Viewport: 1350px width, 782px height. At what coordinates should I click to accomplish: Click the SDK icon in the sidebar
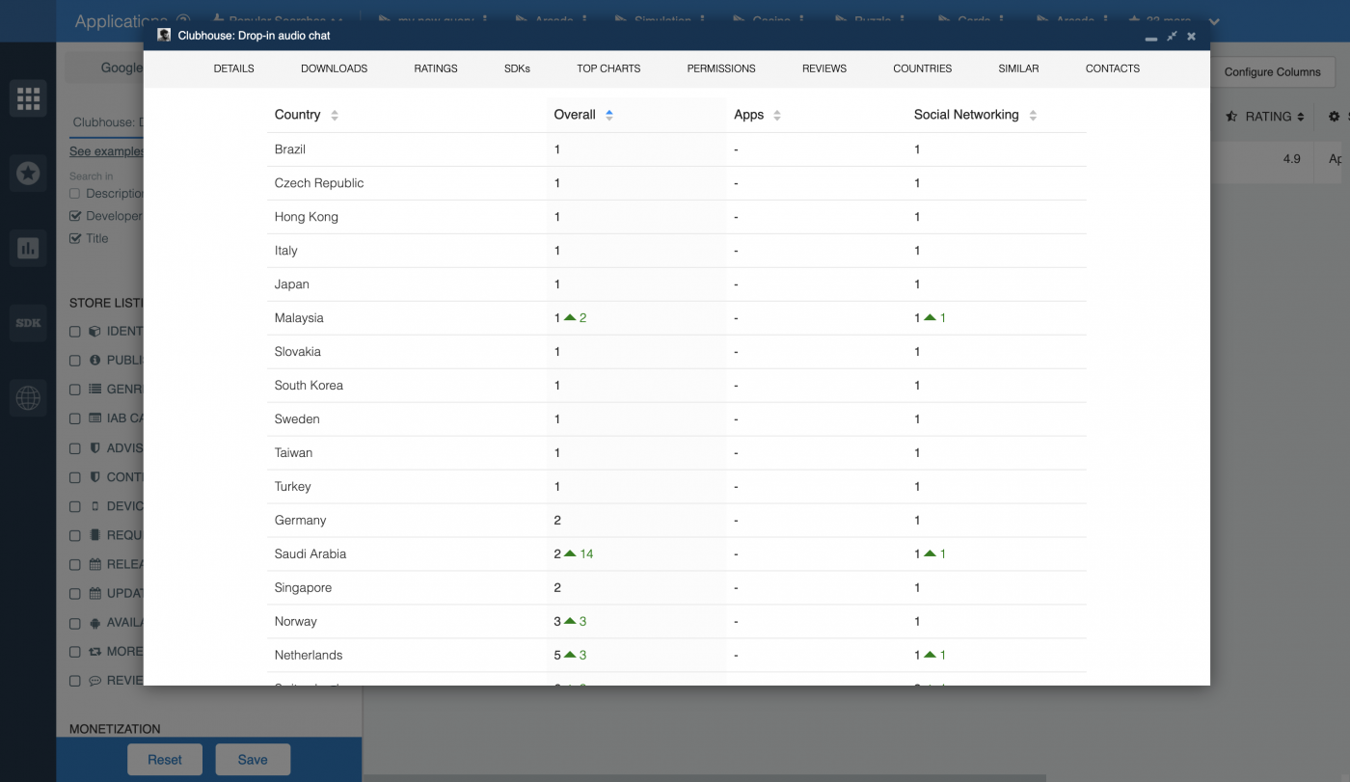pyautogui.click(x=28, y=323)
